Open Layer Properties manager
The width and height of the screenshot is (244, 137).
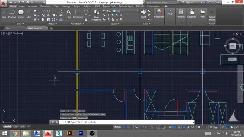(96, 15)
